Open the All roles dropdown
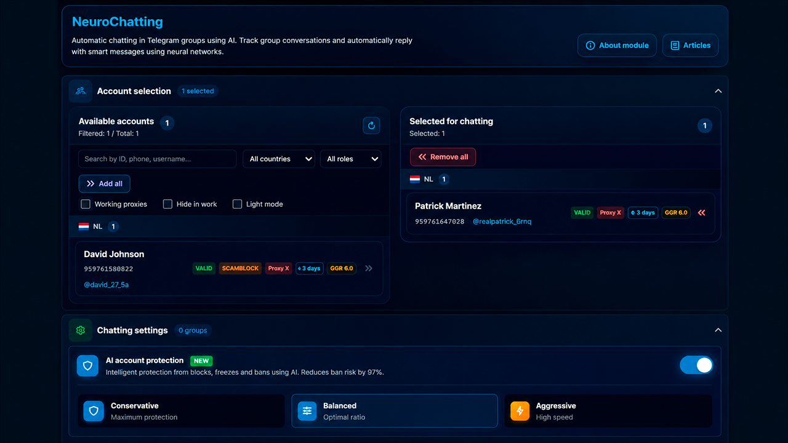The height and width of the screenshot is (443, 788). click(x=351, y=159)
